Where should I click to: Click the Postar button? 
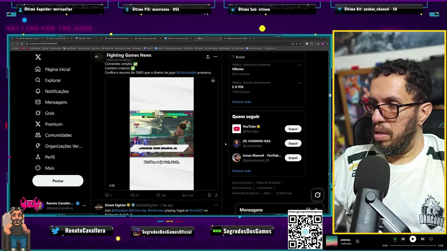58,181
